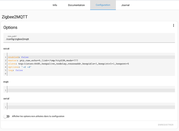179x131 pixels.
Task: Toggle 'Afficher les options non utilisées' switch
Action: (7, 116)
